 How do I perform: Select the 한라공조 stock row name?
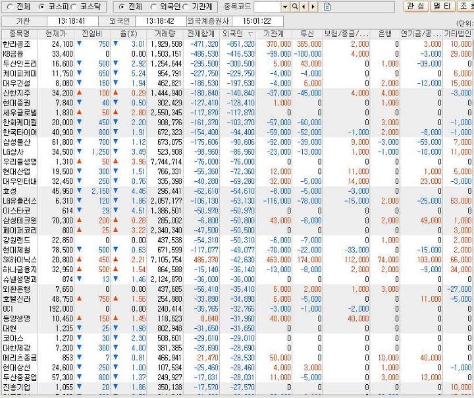click(x=16, y=44)
